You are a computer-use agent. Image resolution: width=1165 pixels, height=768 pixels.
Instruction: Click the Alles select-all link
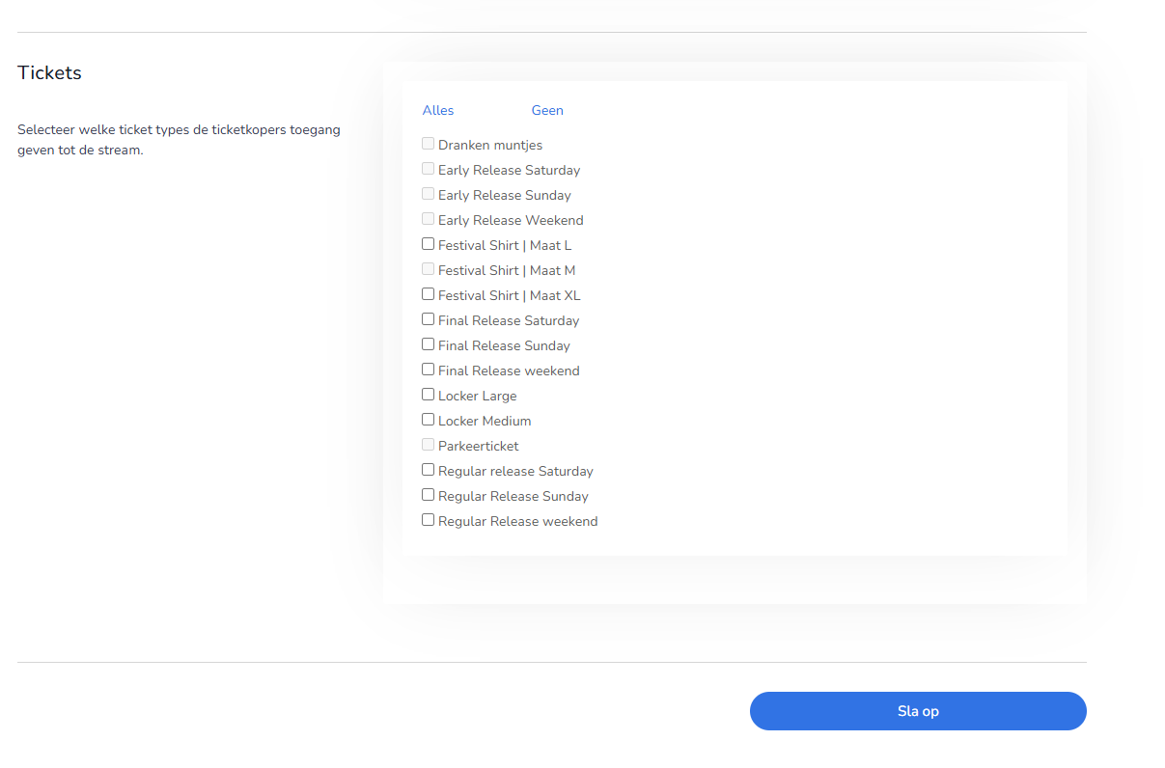pos(437,111)
